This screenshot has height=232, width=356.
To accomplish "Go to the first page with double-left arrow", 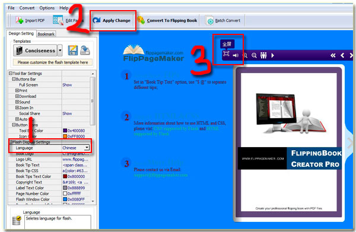I will coord(333,55).
